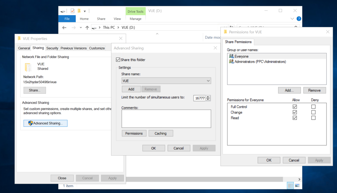Expand the ribbon using the chevron
337x193 pixels.
pyautogui.click(x=292, y=19)
